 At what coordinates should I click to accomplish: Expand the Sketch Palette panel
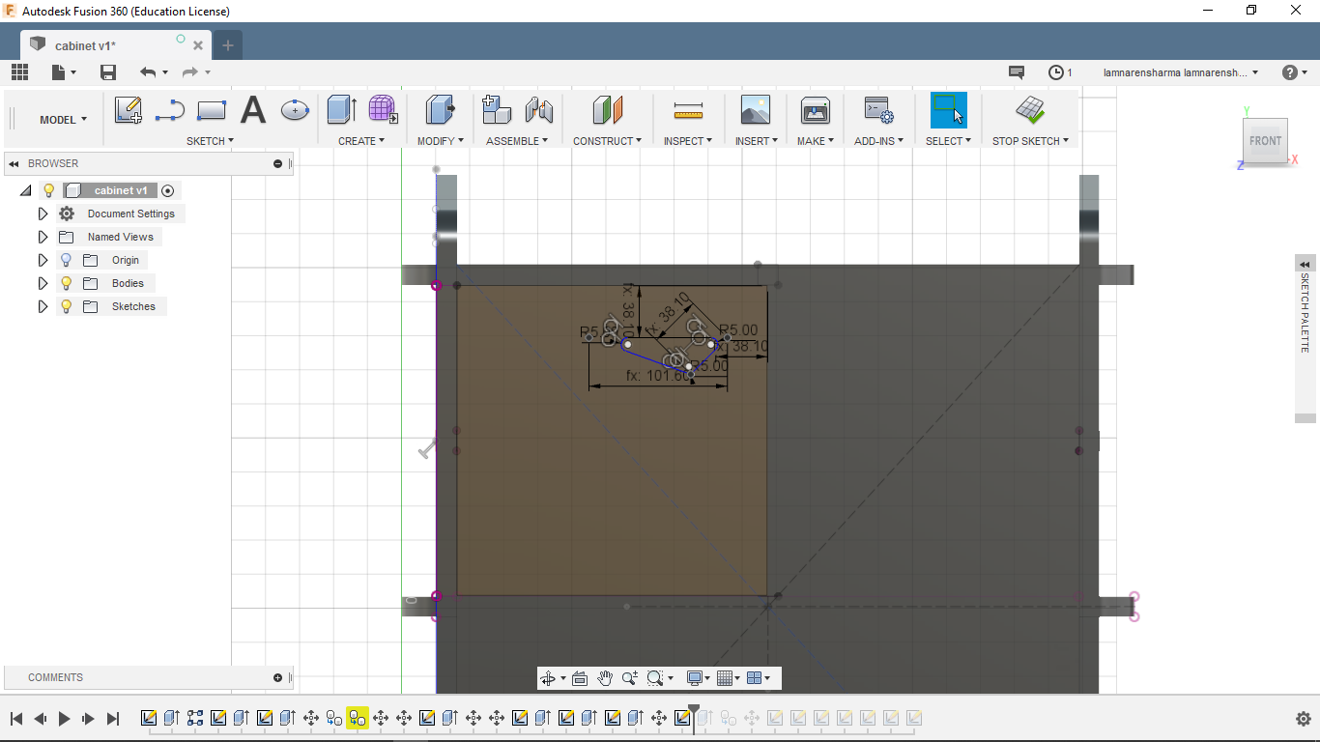coord(1306,265)
